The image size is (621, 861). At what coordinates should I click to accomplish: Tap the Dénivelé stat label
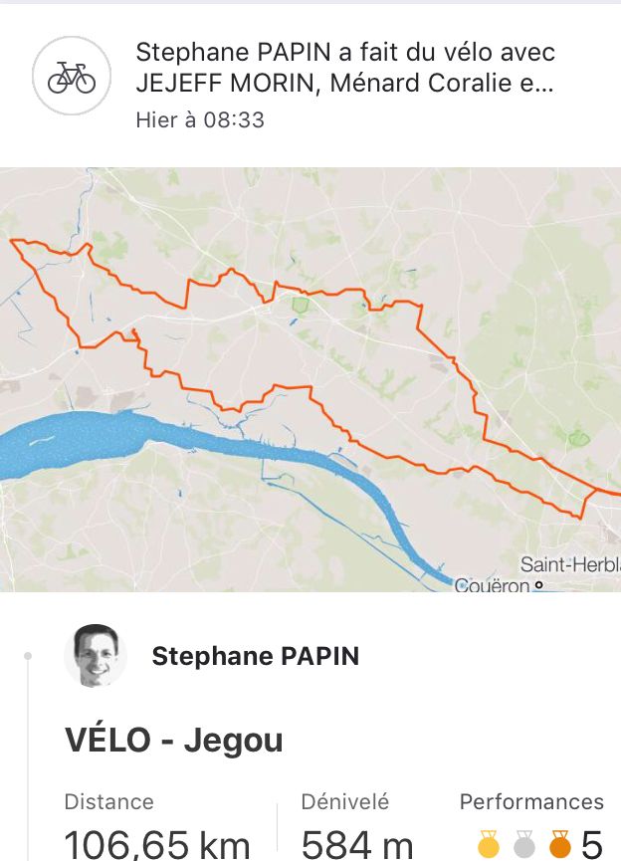click(x=345, y=802)
